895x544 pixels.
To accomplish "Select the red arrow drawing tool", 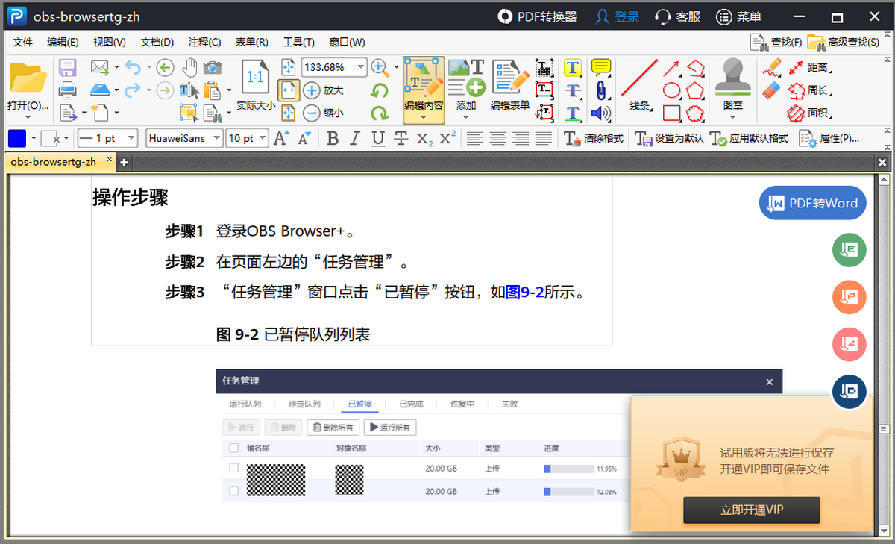I will (x=672, y=68).
